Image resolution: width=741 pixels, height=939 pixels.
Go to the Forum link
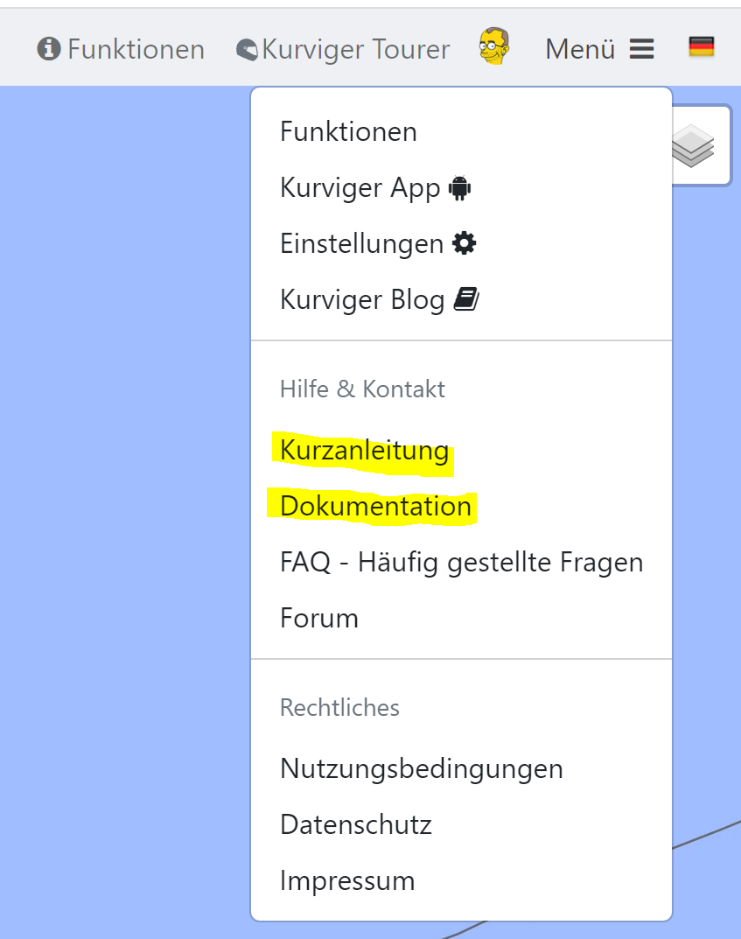tap(319, 618)
